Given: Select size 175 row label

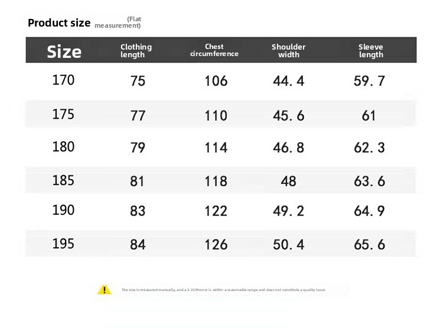Looking at the screenshot, I should click(x=64, y=115).
